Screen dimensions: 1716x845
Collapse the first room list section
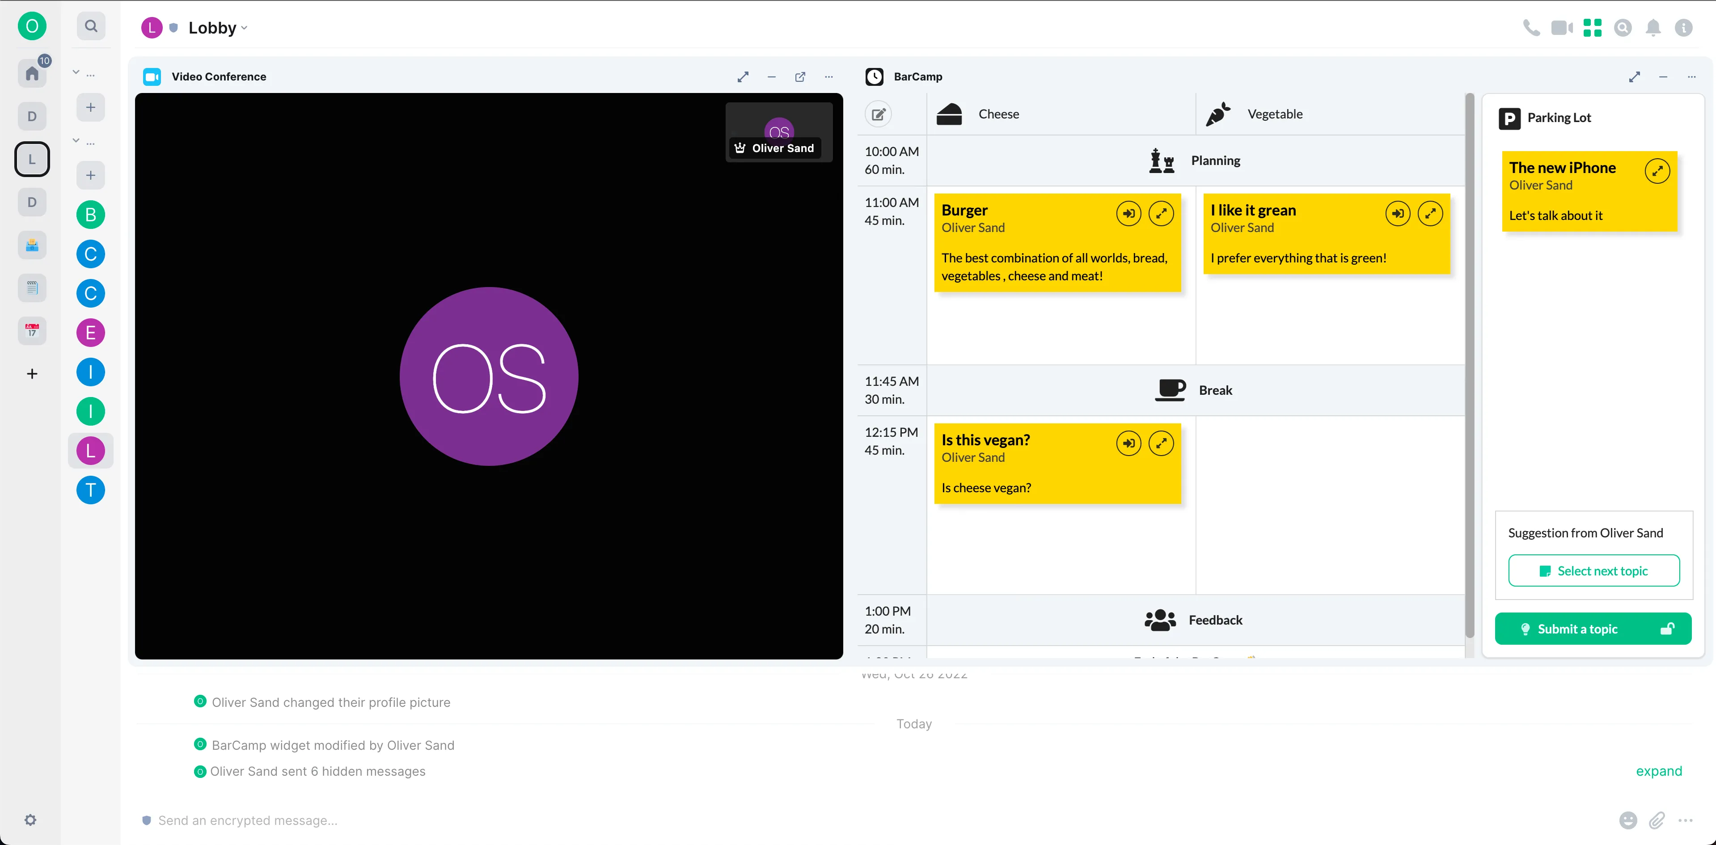[76, 72]
